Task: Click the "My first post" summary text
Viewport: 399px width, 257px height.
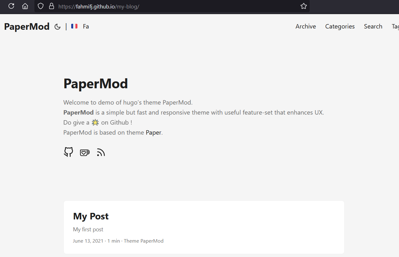Action: pyautogui.click(x=88, y=229)
